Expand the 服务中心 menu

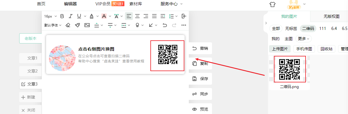[x=172, y=4]
